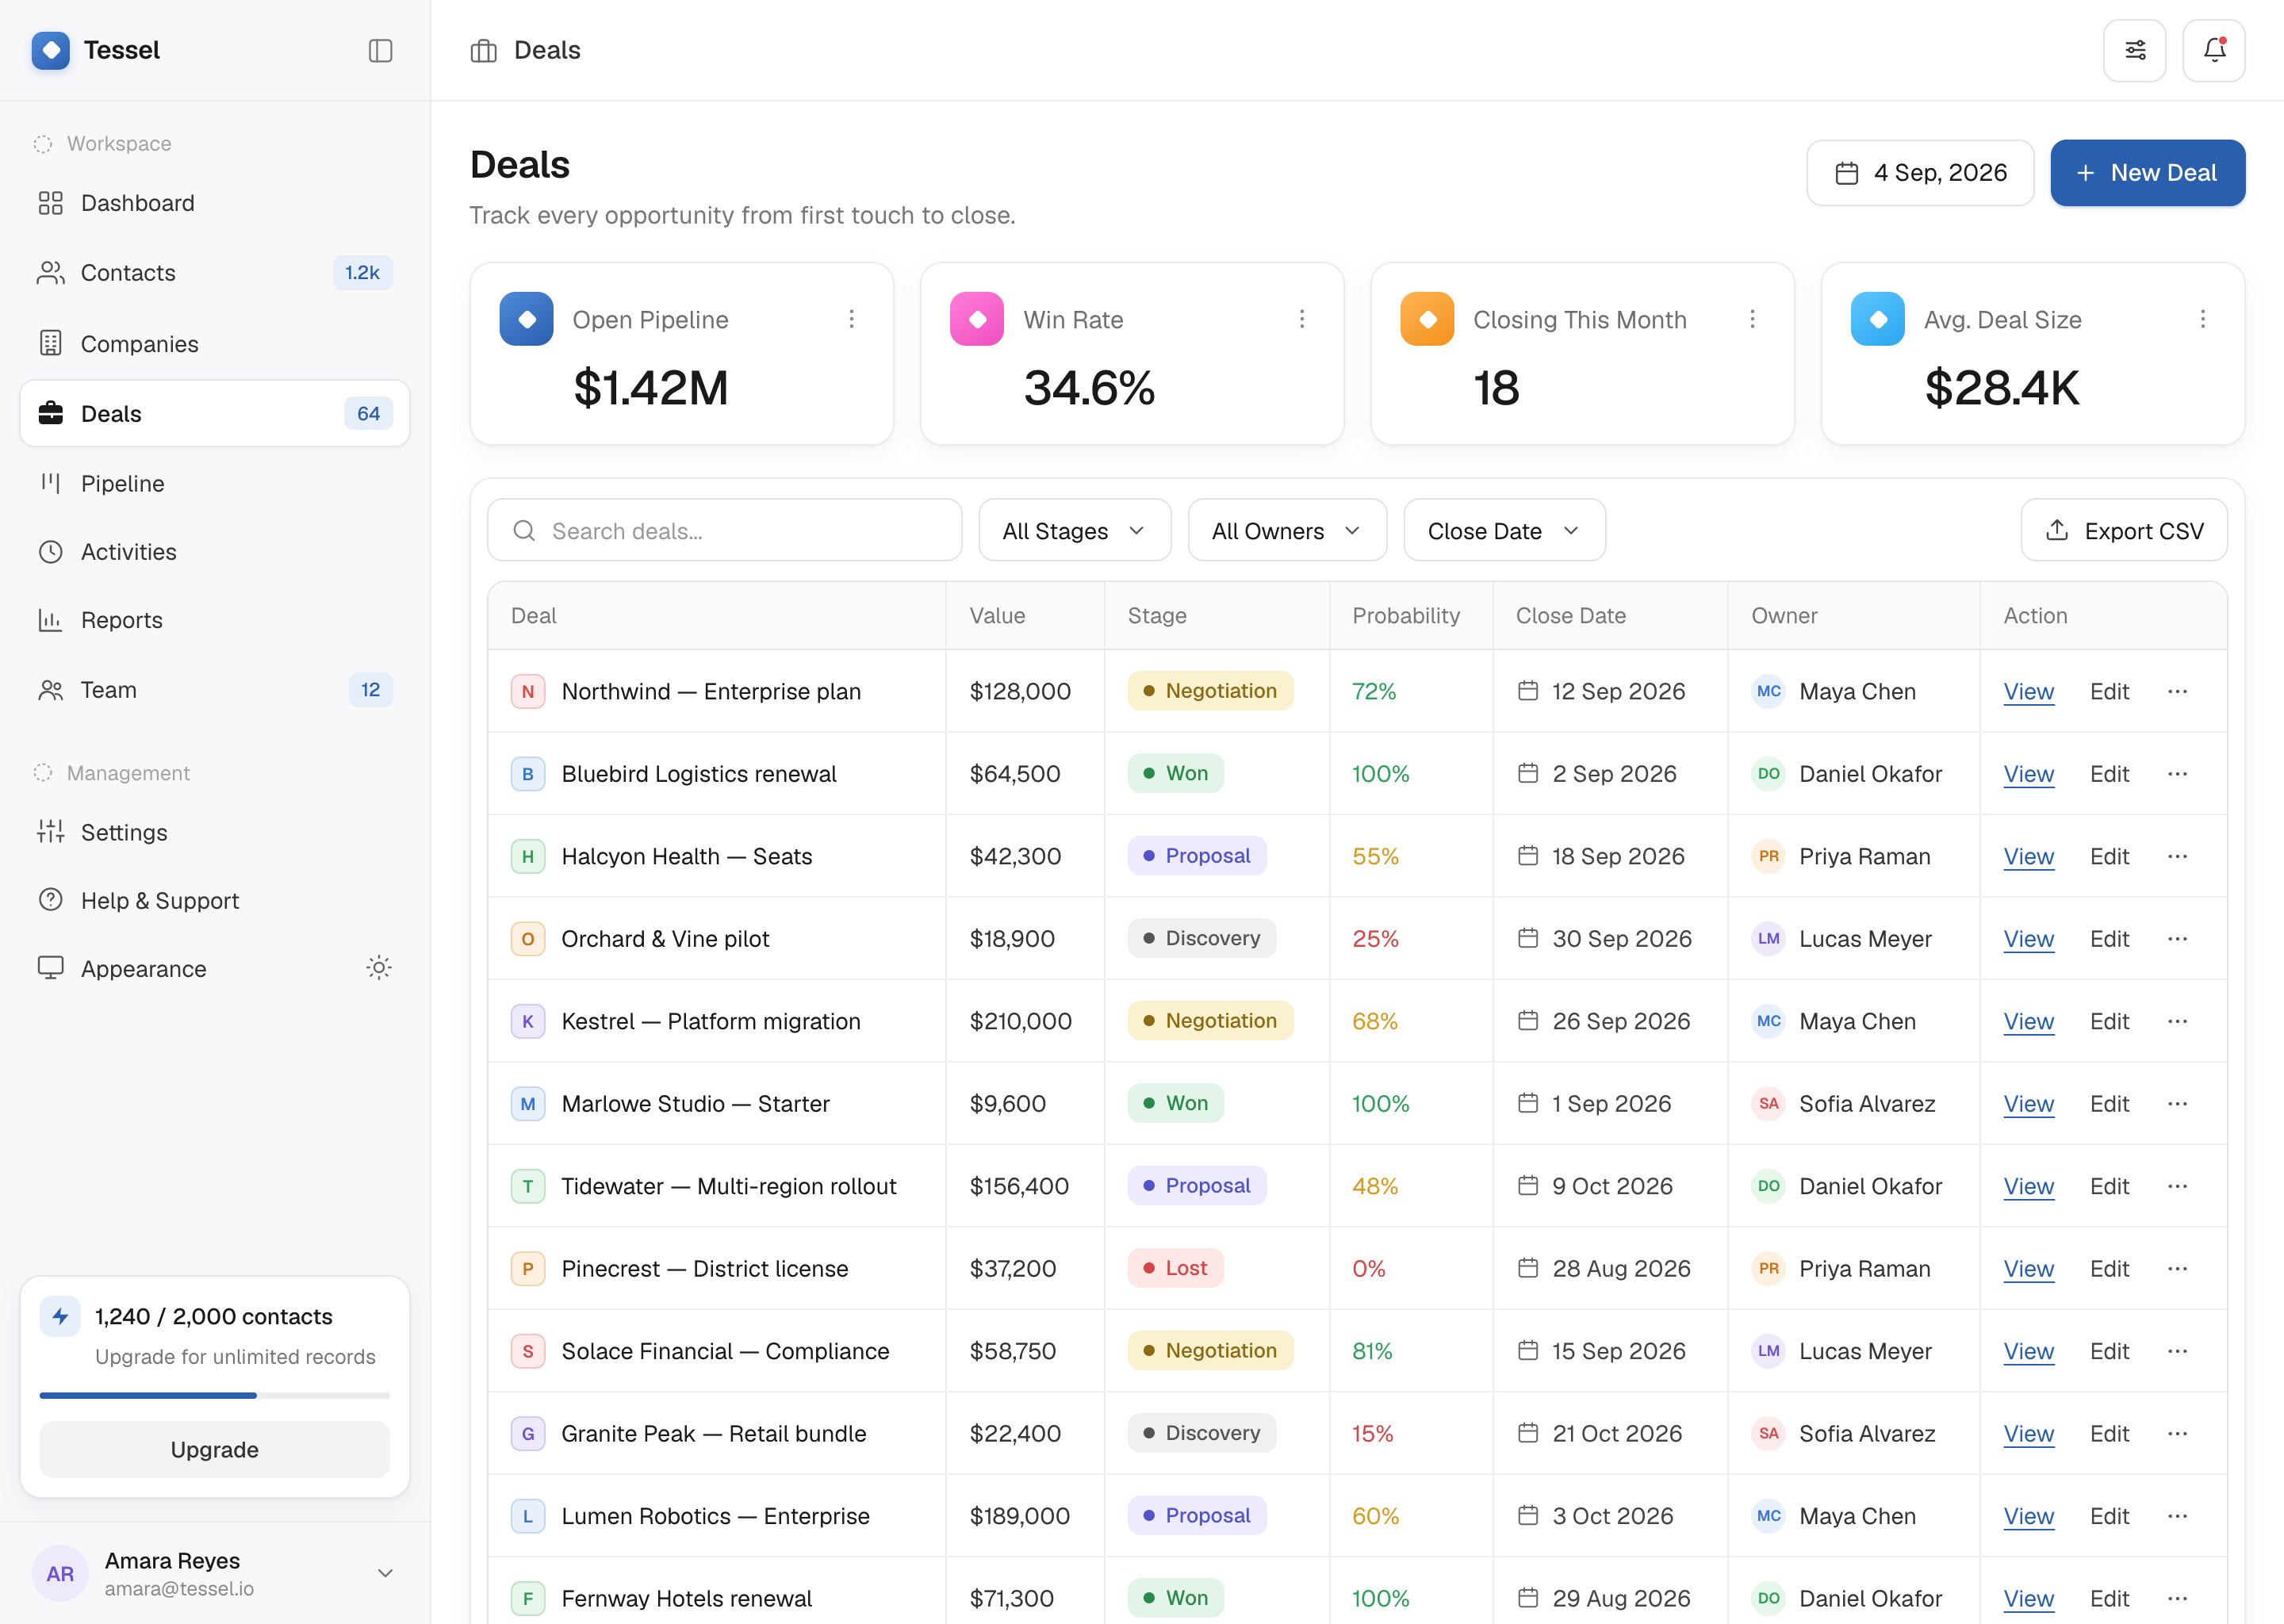The width and height of the screenshot is (2284, 1624).
Task: Collapse the sidebar with the panel icon
Action: [x=380, y=50]
